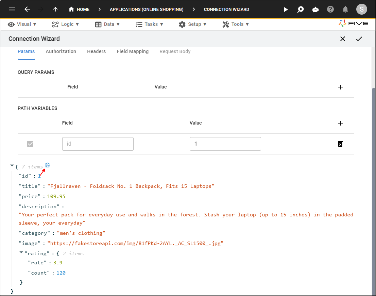
Task: Go back with the left arrow
Action: tap(27, 10)
